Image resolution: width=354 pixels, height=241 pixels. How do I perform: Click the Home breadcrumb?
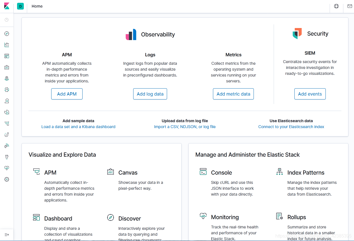37,6
